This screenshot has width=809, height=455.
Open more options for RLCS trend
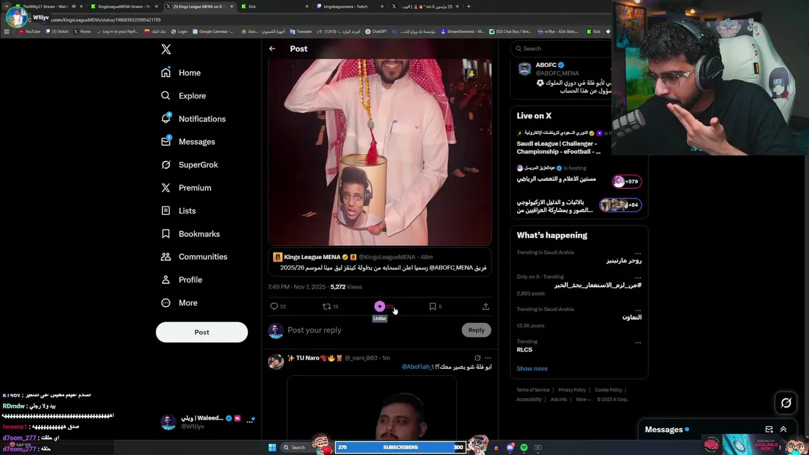(638, 342)
